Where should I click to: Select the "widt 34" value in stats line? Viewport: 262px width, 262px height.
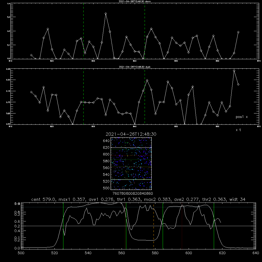coord(237,199)
